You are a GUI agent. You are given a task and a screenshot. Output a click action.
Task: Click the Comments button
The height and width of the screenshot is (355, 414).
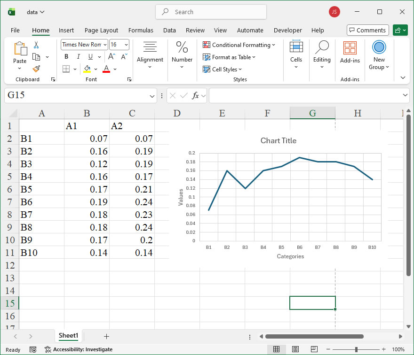[367, 30]
